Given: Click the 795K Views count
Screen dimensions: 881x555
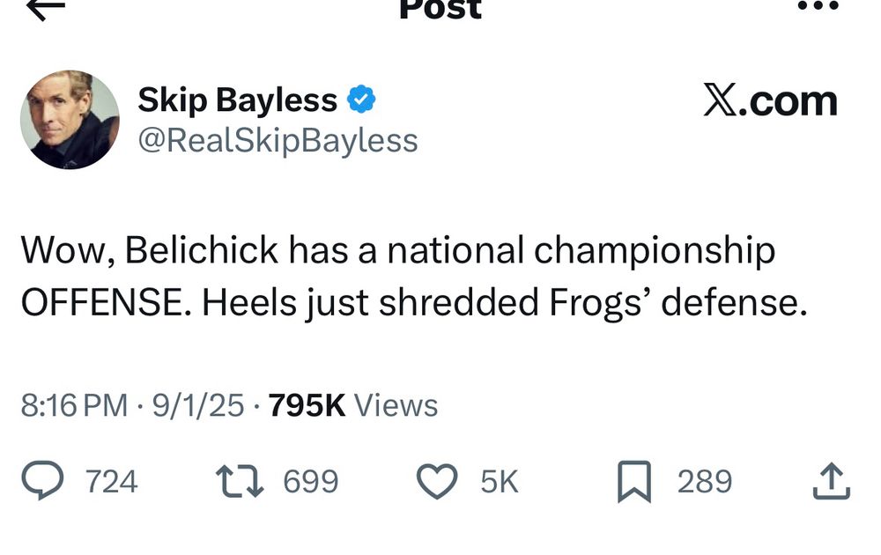Looking at the screenshot, I should point(353,405).
